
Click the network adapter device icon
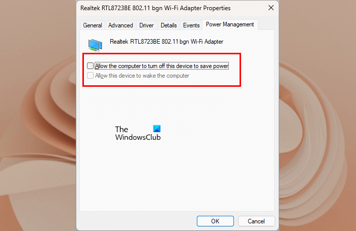(x=95, y=45)
